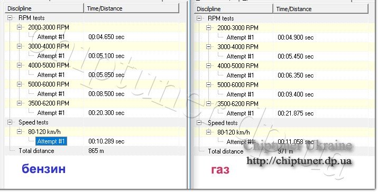Select RPM tests label in left panel

pyautogui.click(x=32, y=18)
